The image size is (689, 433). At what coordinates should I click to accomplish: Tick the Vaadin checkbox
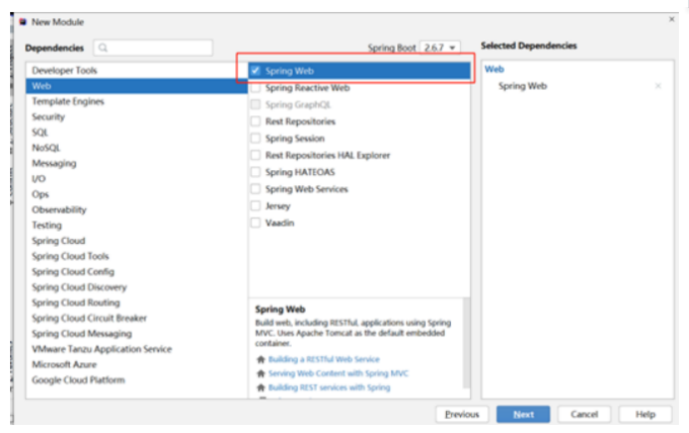pyautogui.click(x=256, y=223)
